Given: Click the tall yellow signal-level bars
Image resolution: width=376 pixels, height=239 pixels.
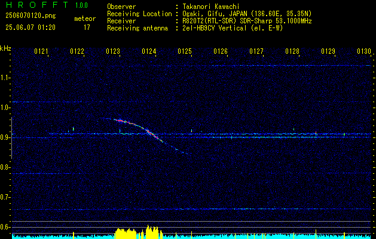Looking at the screenshot, I should pos(139,232).
